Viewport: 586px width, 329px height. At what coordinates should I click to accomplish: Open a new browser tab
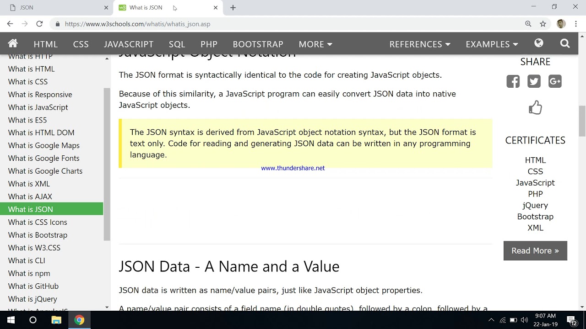click(233, 7)
